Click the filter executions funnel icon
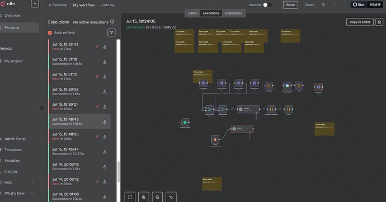This screenshot has height=202, width=386. (x=111, y=32)
